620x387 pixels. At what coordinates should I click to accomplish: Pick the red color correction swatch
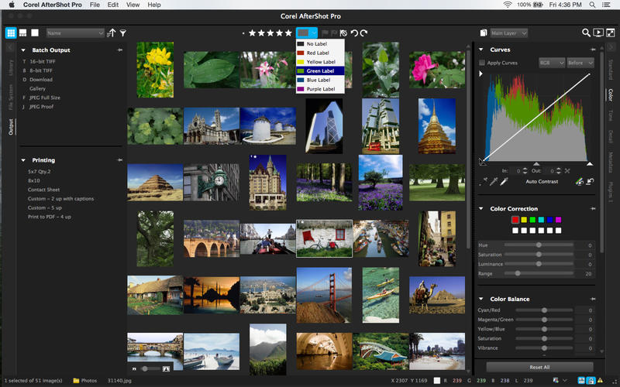515,220
